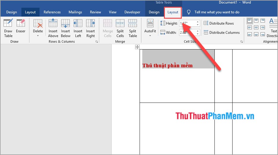Image resolution: width=278 pixels, height=155 pixels.
Task: Align cell text center right
Action: tap(263, 28)
